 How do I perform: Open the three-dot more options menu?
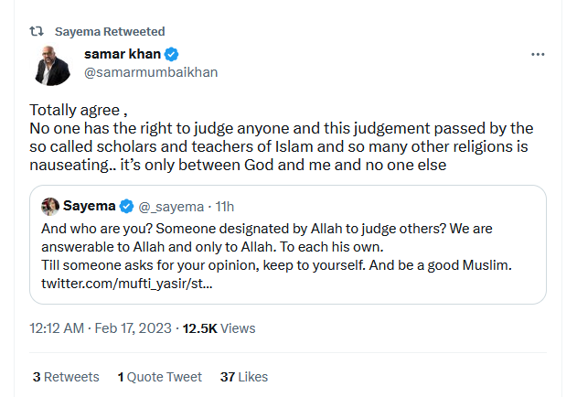click(539, 55)
